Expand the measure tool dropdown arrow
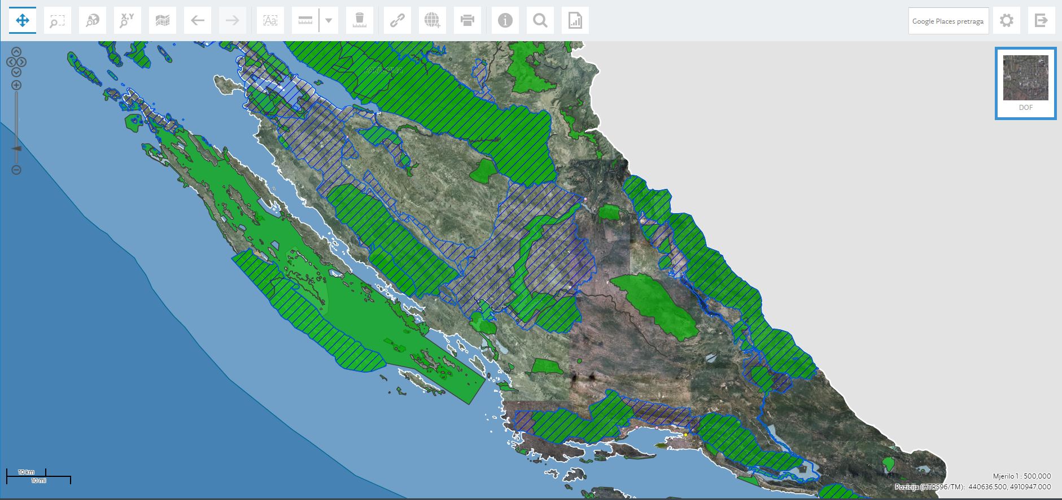 click(x=329, y=21)
